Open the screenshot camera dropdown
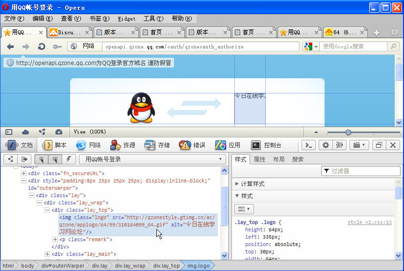The image size is (404, 271). 359,145
